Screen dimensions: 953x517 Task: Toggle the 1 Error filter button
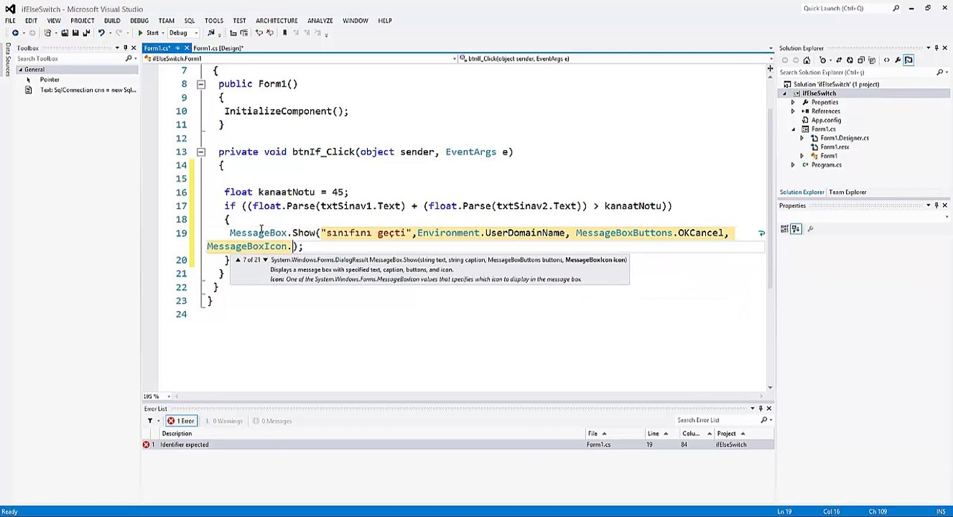181,421
